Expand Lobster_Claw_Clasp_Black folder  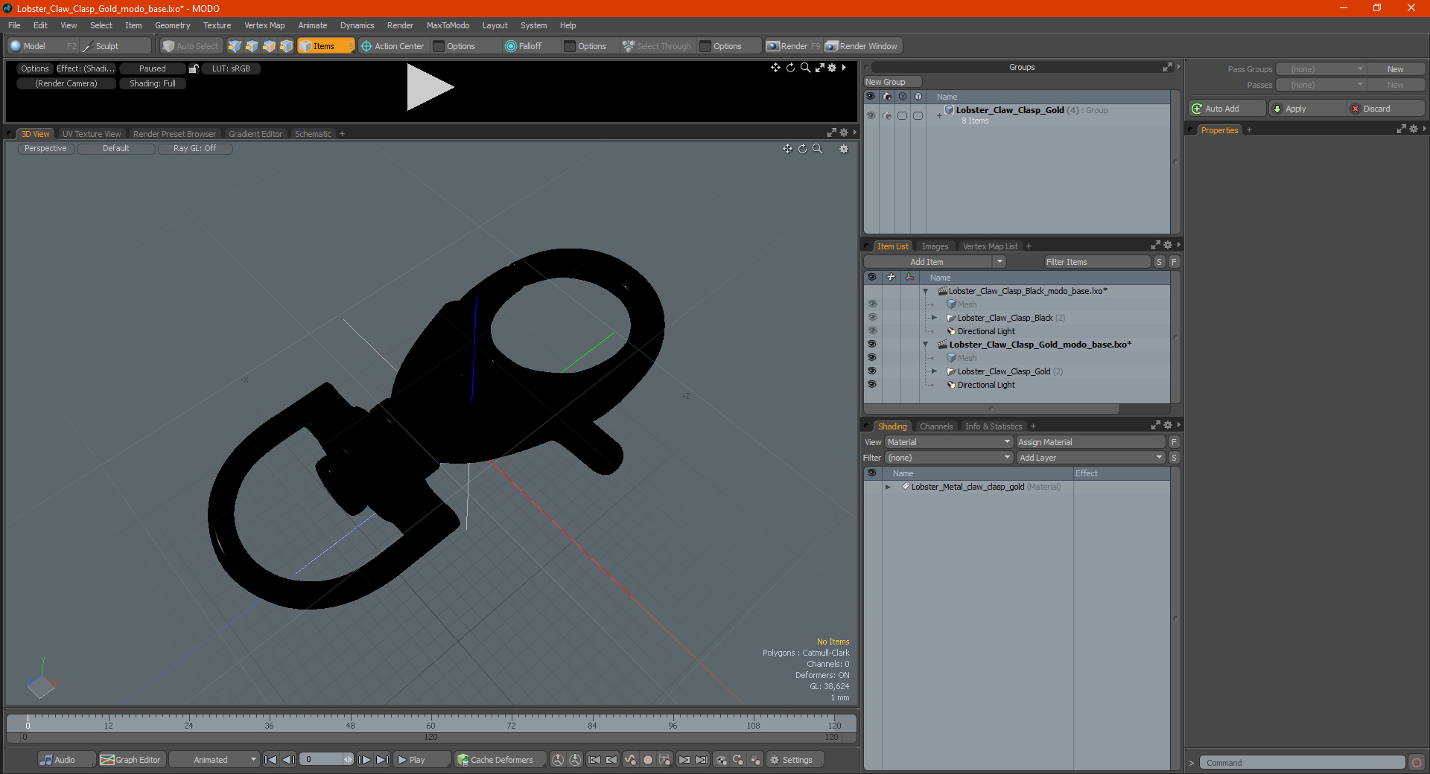[934, 318]
